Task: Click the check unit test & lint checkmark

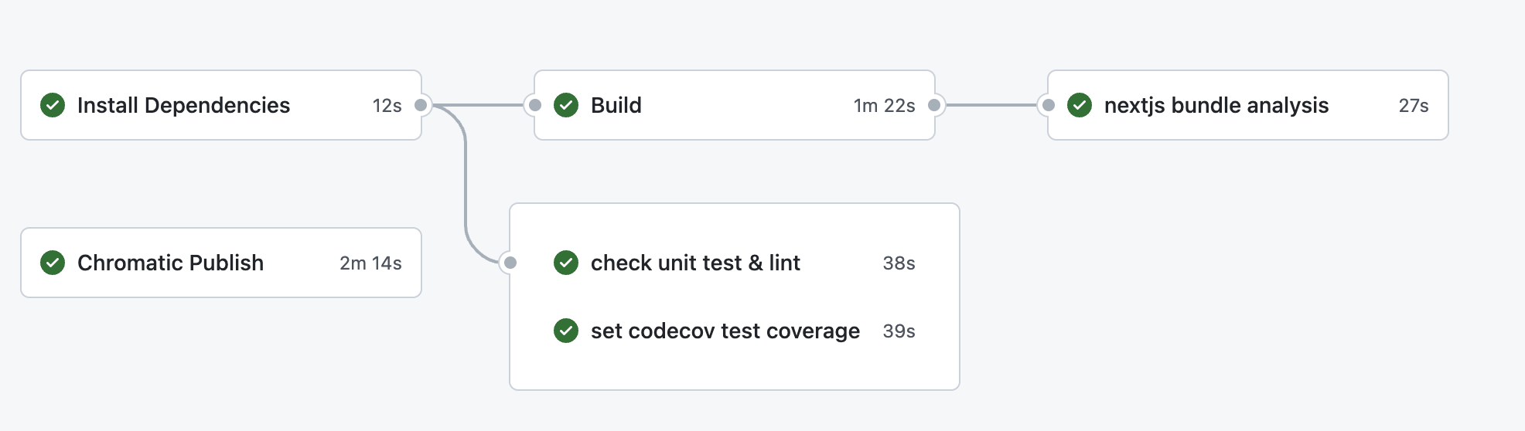Action: (566, 263)
